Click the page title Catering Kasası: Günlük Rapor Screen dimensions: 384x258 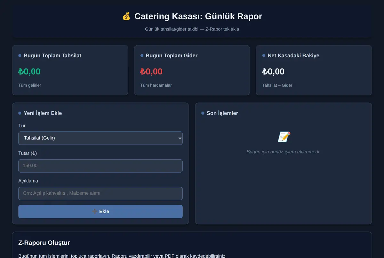[x=198, y=16]
